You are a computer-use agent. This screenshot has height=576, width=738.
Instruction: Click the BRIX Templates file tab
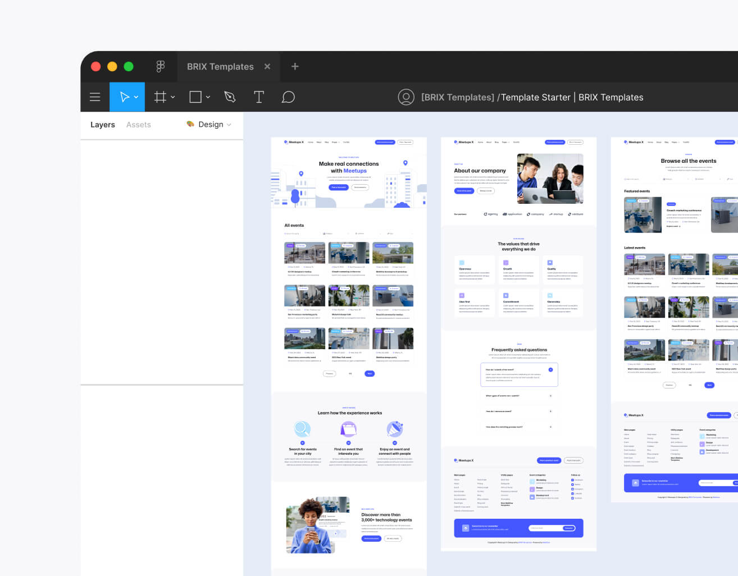pos(220,66)
